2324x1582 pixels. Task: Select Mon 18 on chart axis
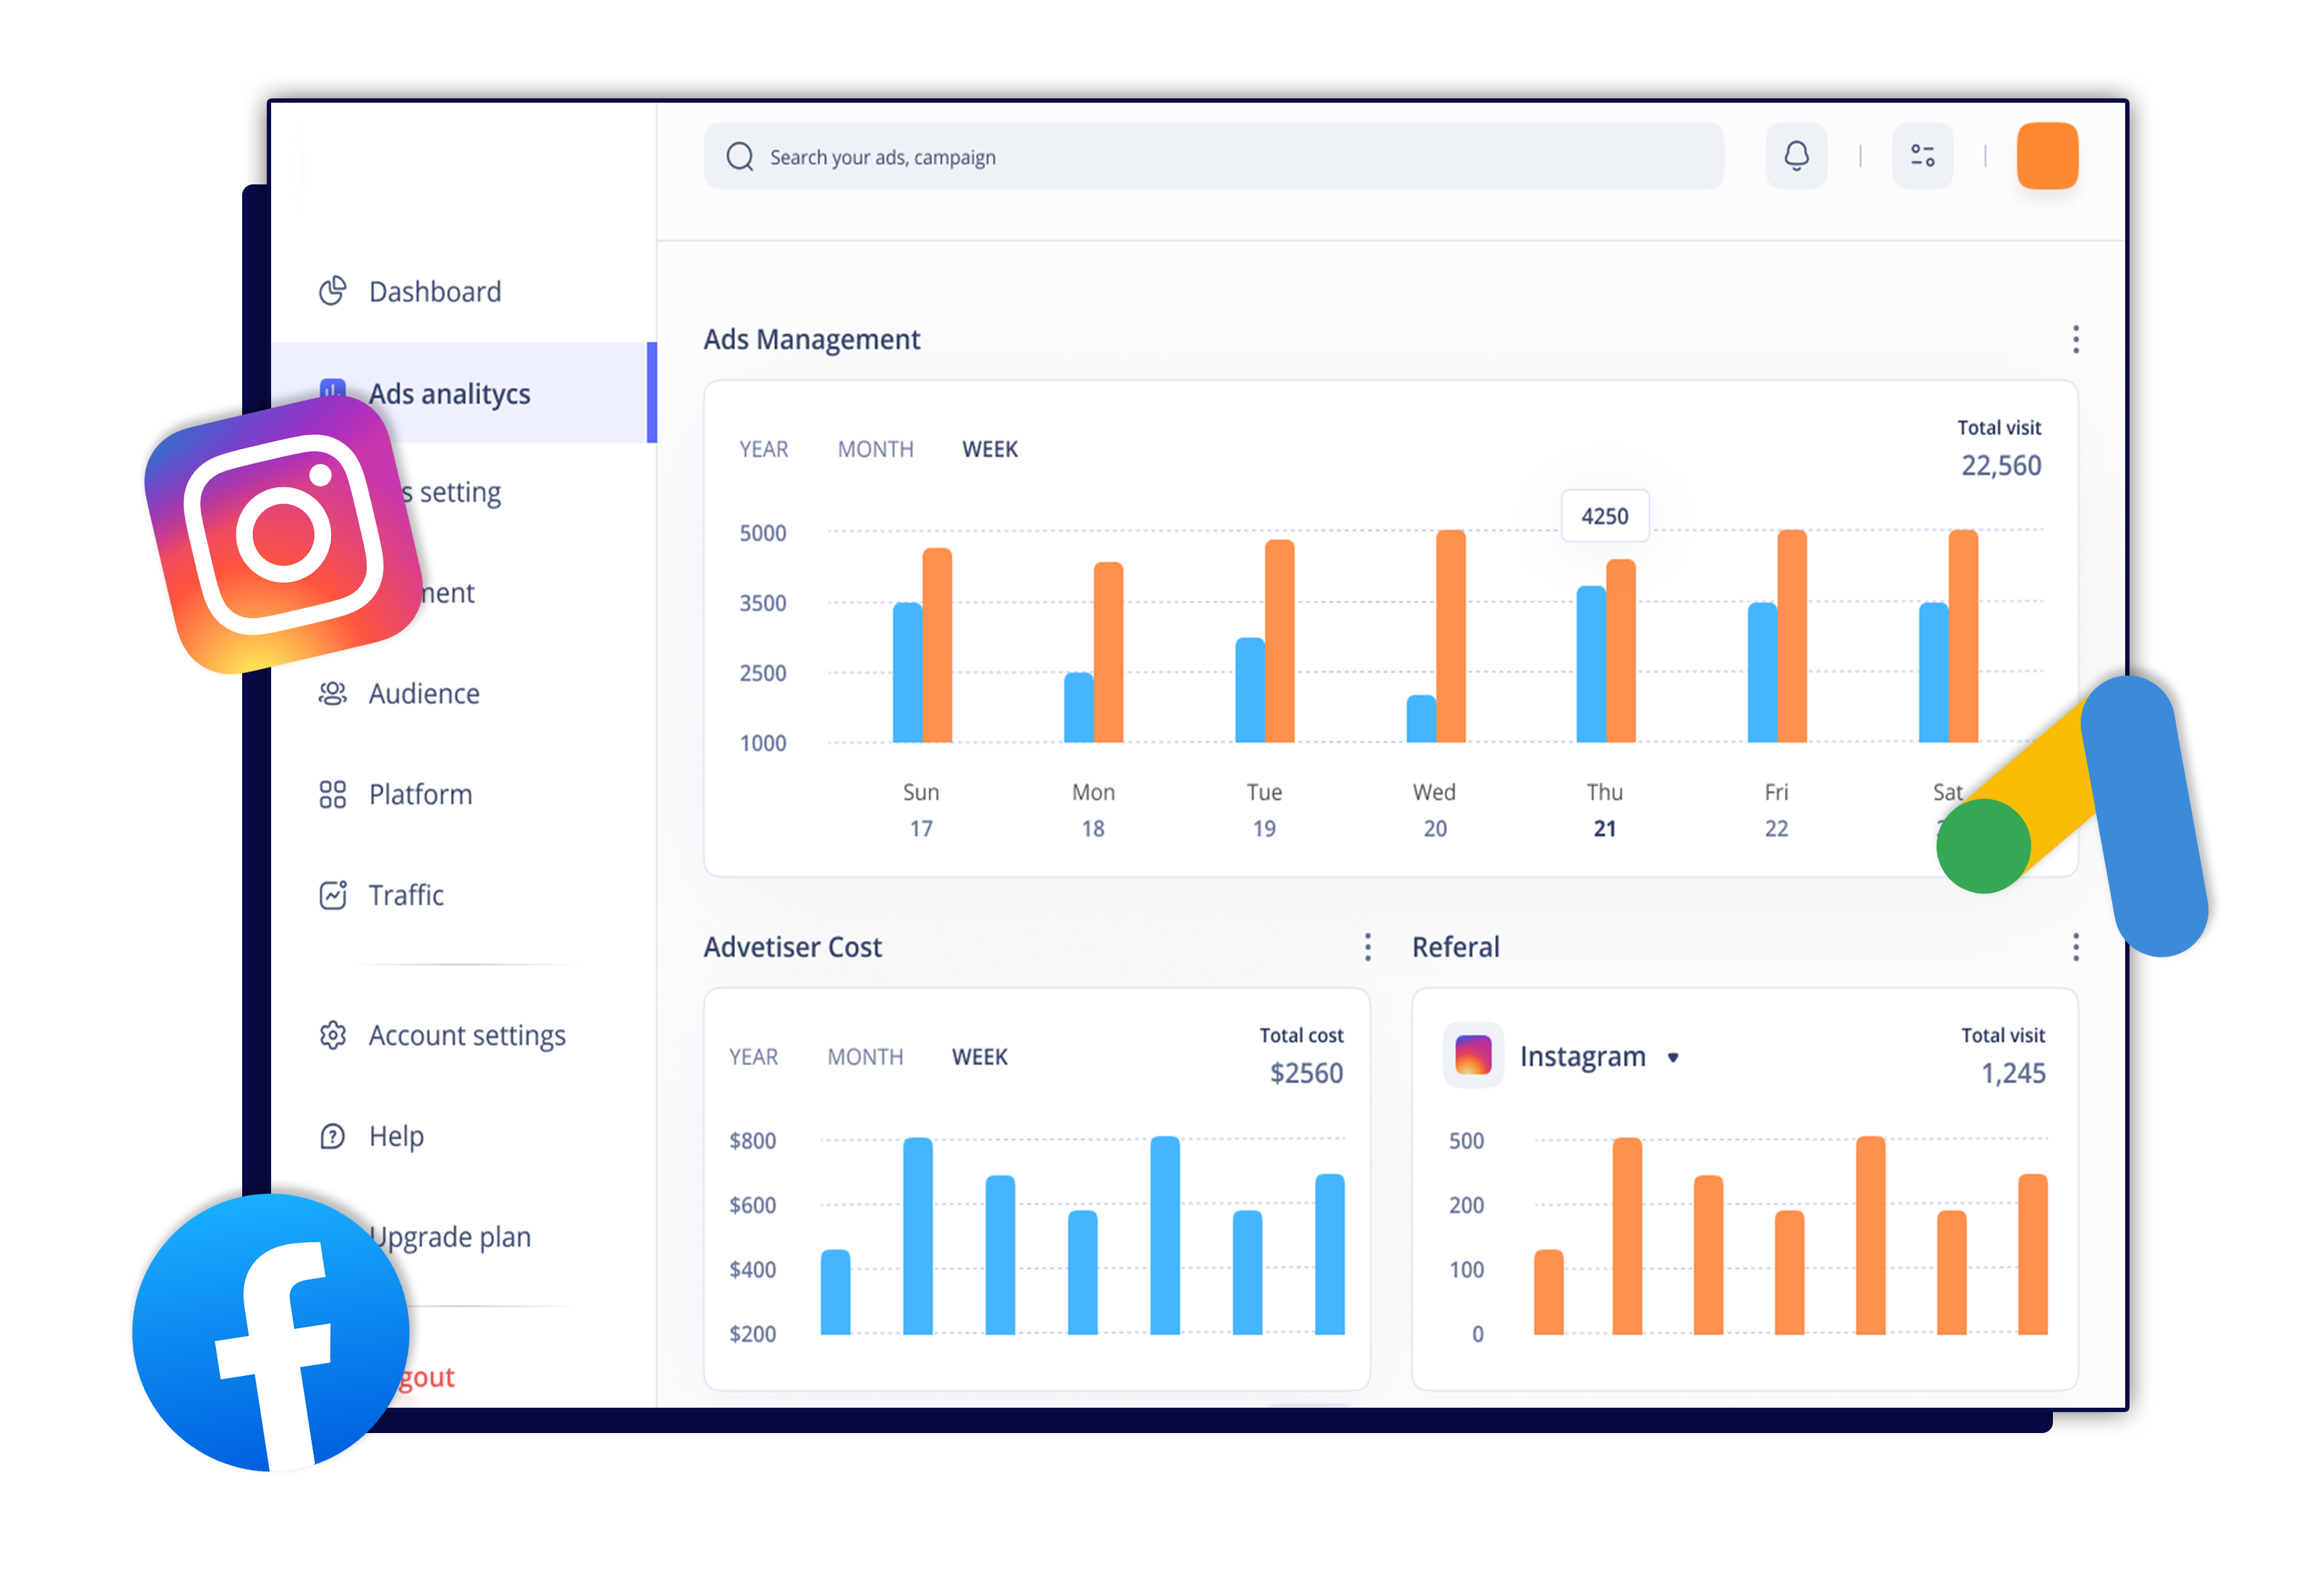tap(1093, 810)
